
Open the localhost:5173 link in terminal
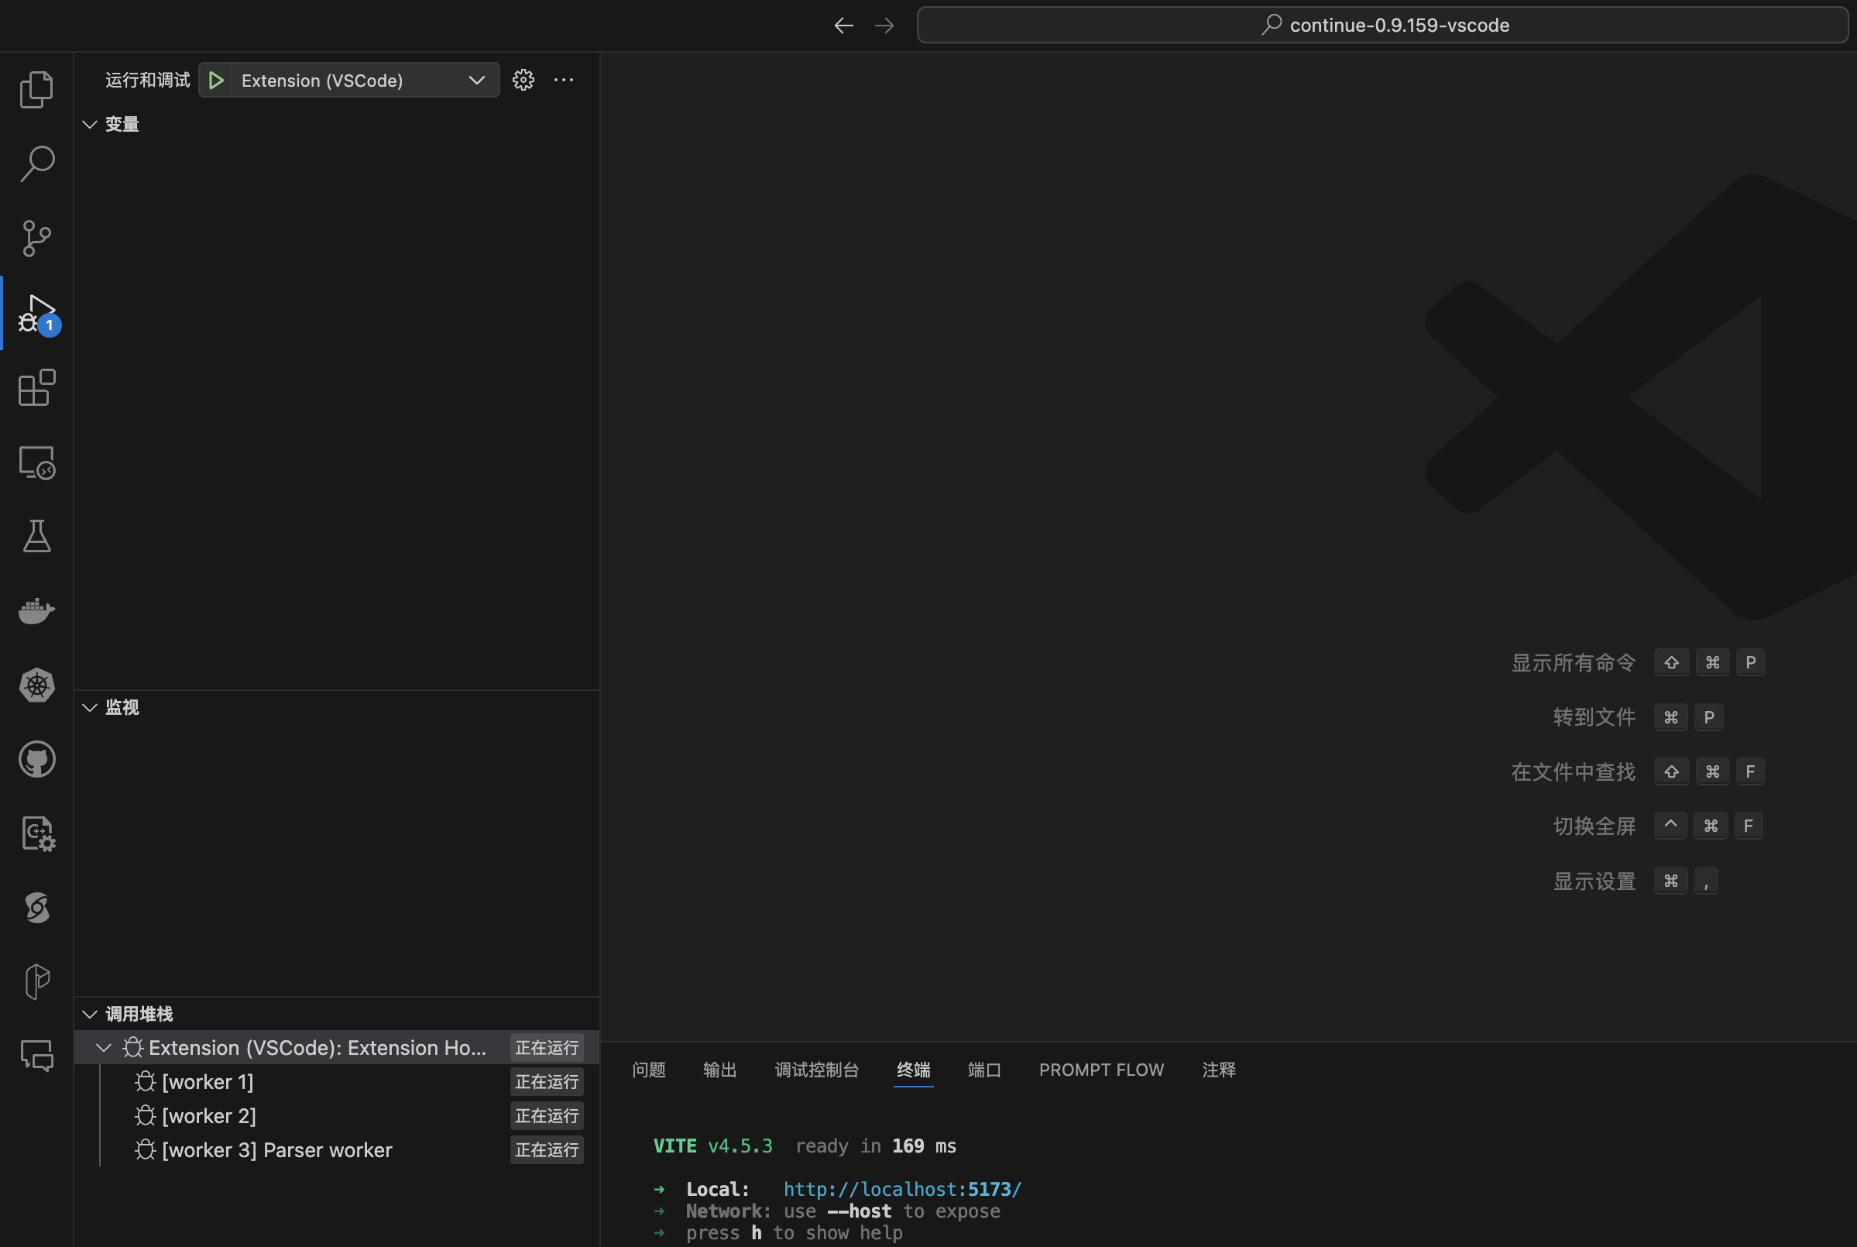coord(901,1190)
